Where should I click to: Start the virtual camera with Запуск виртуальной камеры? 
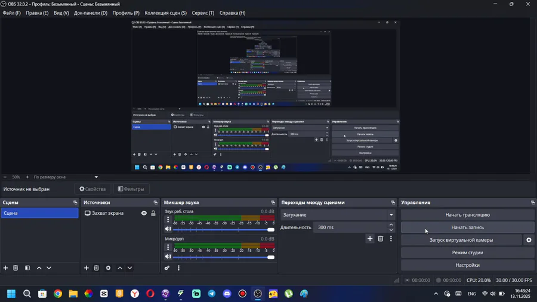click(461, 240)
